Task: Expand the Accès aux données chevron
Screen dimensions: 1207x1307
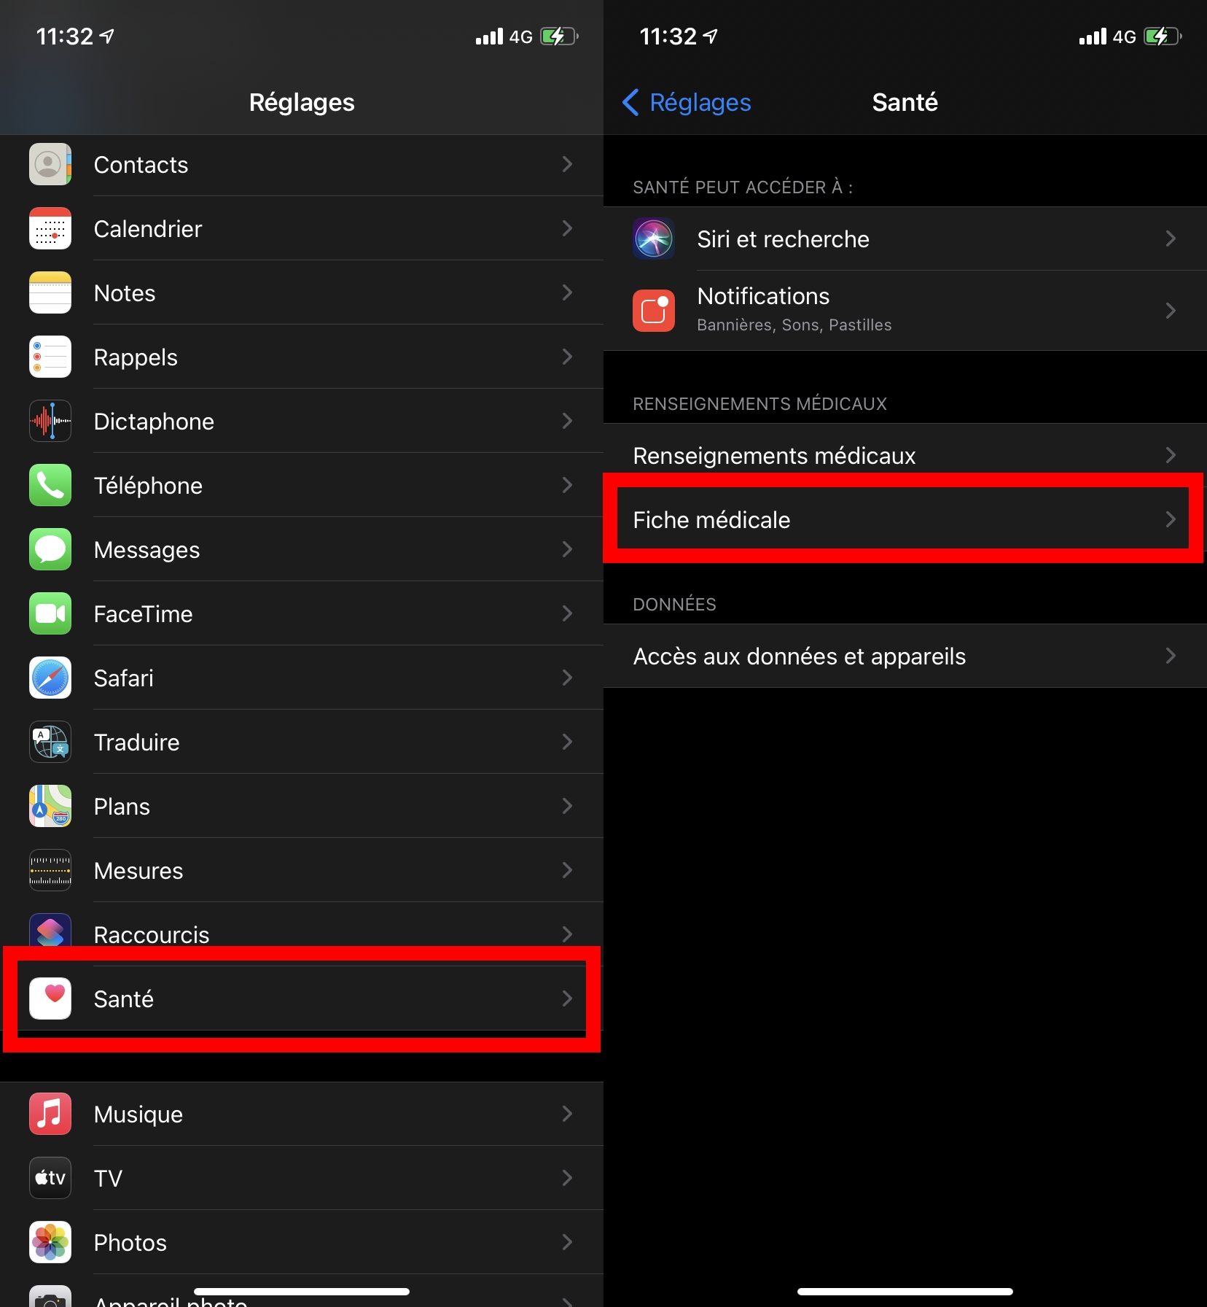Action: point(1171,656)
